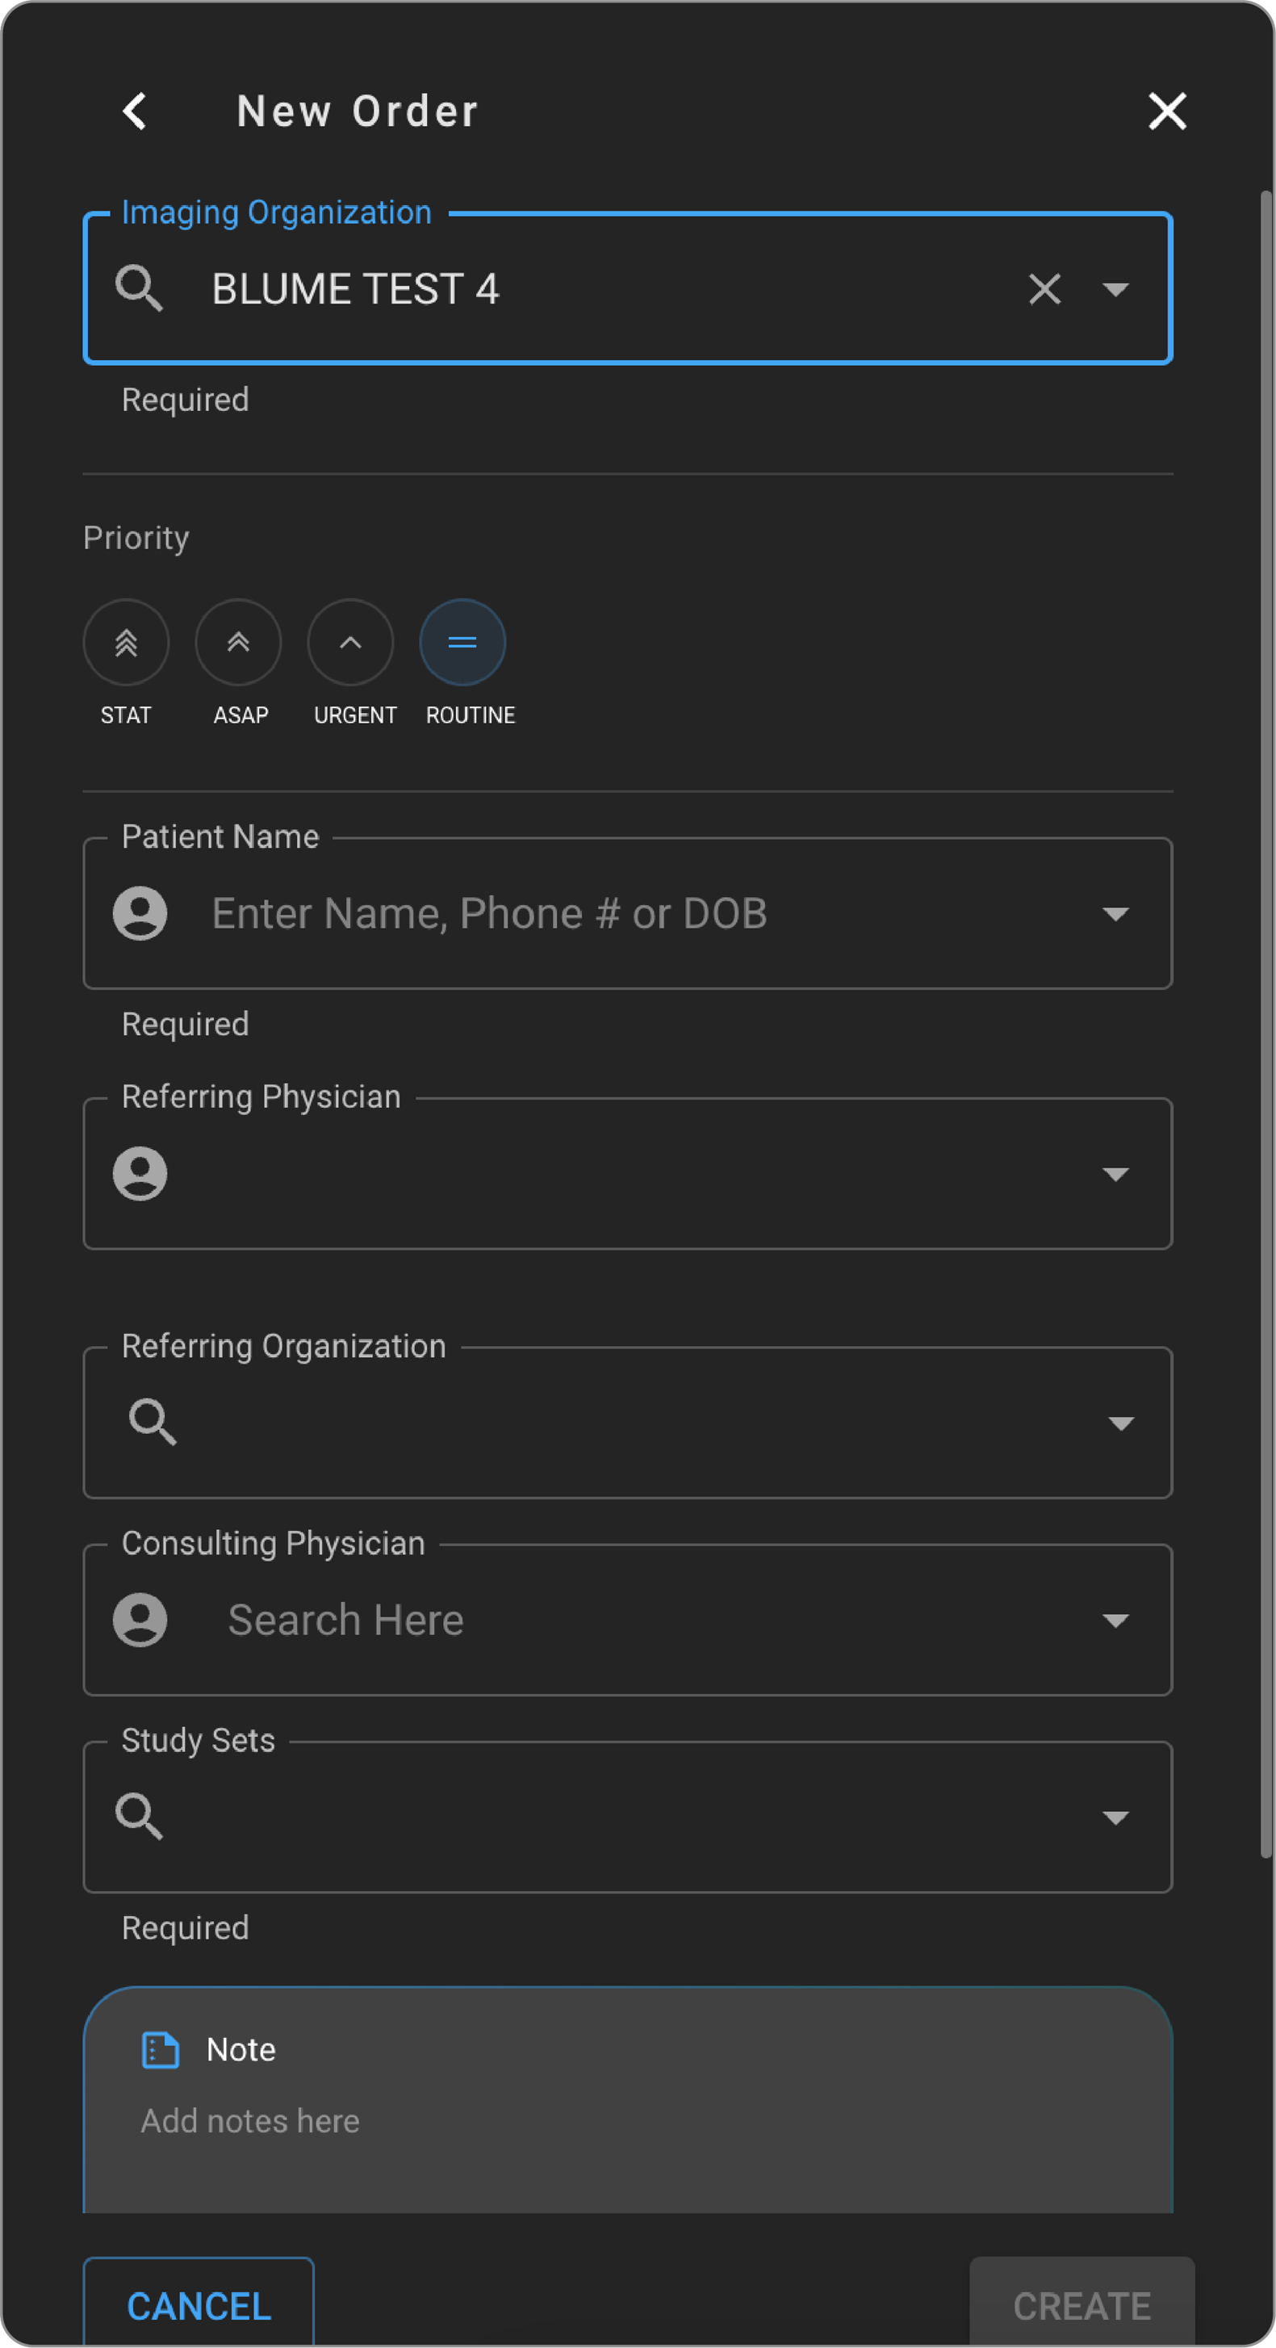The height and width of the screenshot is (2348, 1276).
Task: Click the Note document icon
Action: click(161, 2050)
